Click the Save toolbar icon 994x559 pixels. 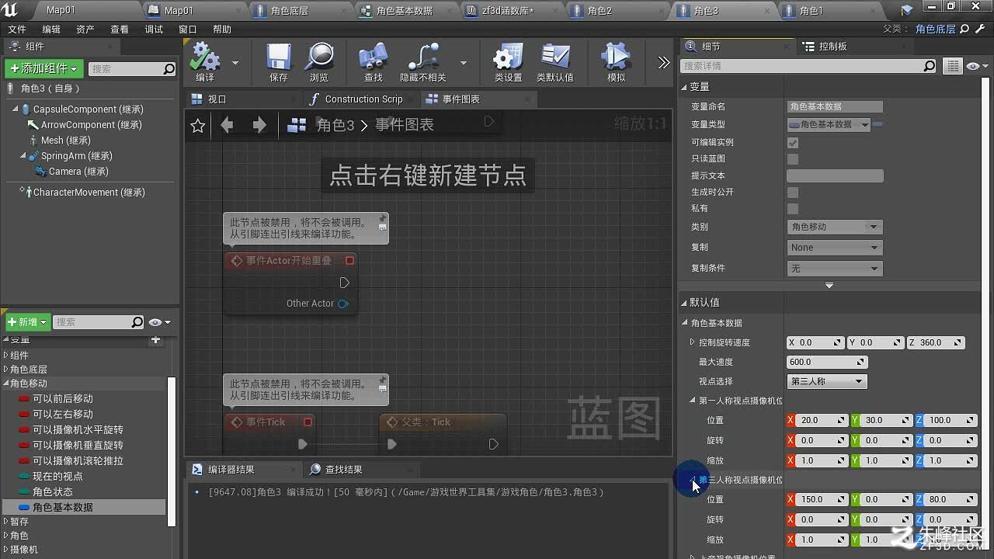coord(278,58)
